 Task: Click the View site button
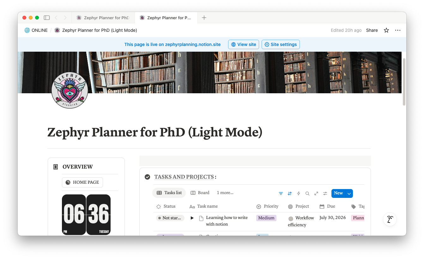(x=244, y=44)
